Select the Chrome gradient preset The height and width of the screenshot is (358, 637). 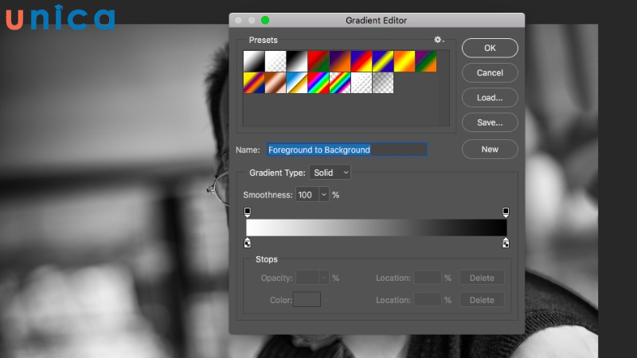click(x=297, y=83)
